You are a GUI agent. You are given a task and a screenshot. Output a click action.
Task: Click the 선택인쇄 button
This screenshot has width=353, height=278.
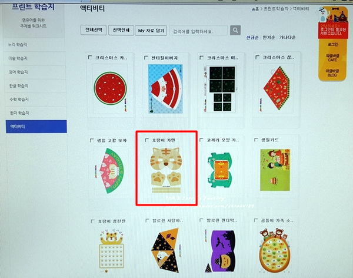point(121,30)
